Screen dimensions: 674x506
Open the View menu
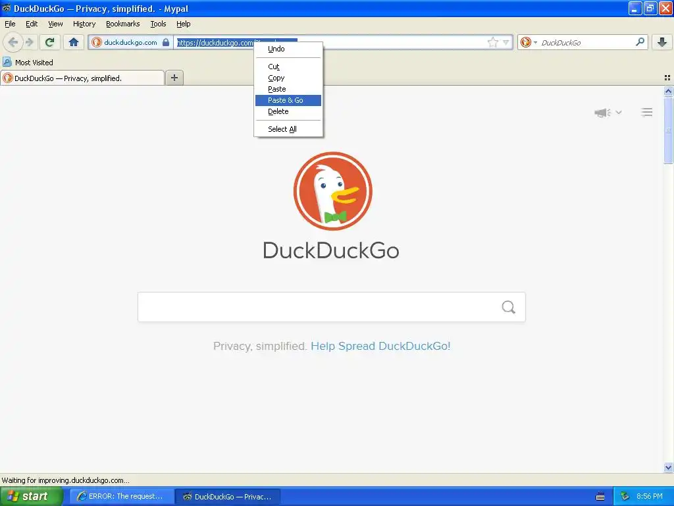(55, 24)
